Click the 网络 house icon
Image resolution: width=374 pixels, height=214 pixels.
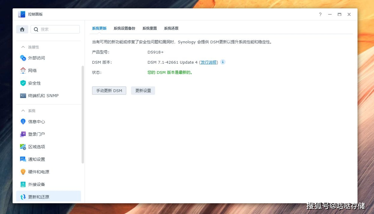[23, 71]
